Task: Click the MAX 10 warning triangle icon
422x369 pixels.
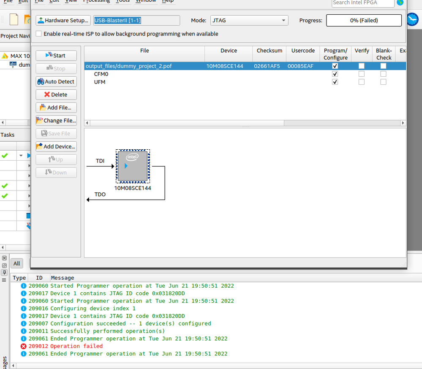Action: click(5, 56)
